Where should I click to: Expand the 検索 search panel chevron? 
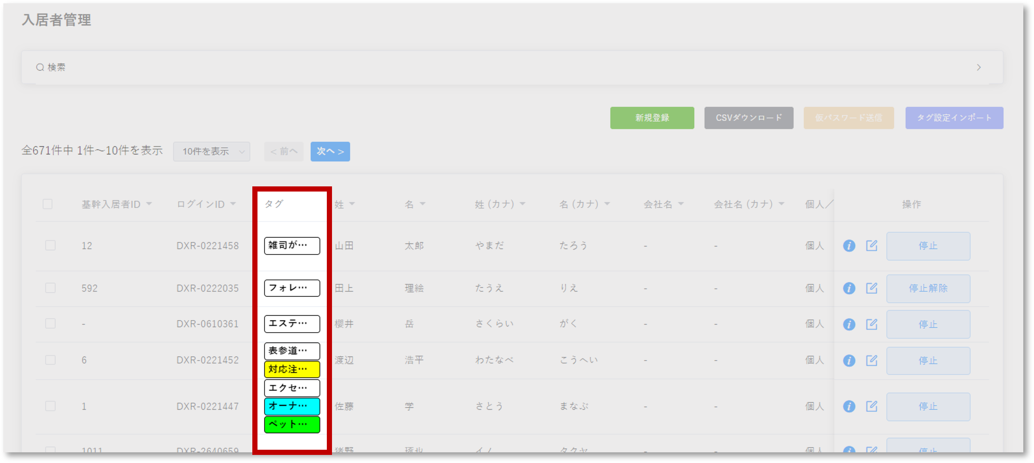tap(979, 67)
